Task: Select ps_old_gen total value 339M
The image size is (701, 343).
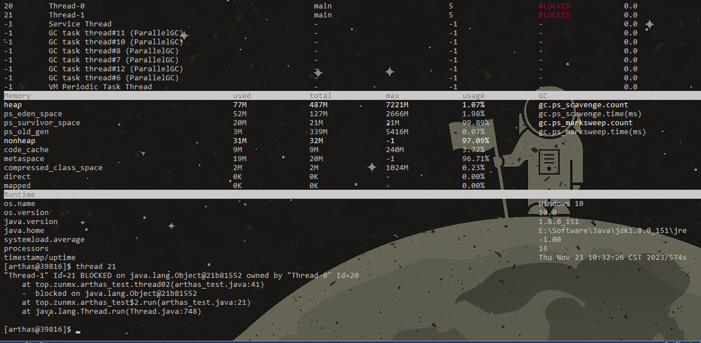Action: point(318,132)
